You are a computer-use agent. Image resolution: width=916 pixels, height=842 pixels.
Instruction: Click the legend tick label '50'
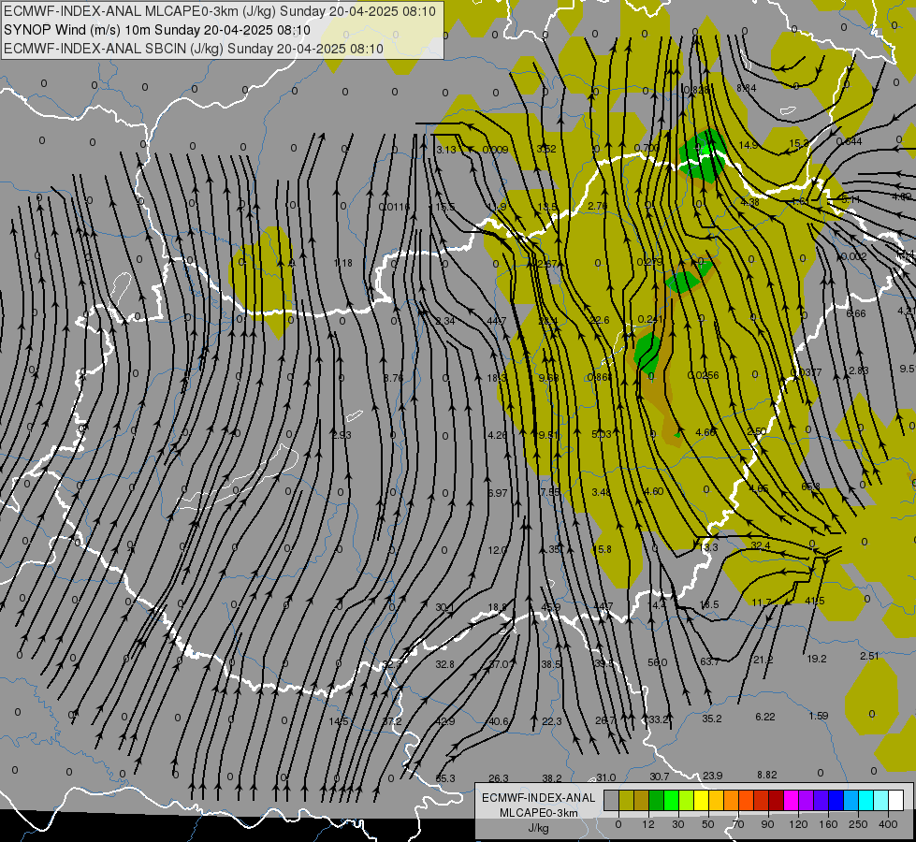click(708, 824)
